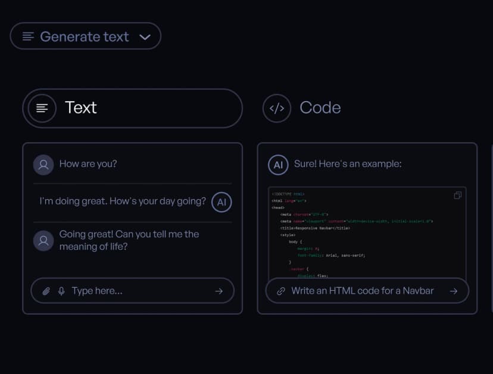The width and height of the screenshot is (493, 374).
Task: Activate the microphone voice input icon
Action: 61,291
